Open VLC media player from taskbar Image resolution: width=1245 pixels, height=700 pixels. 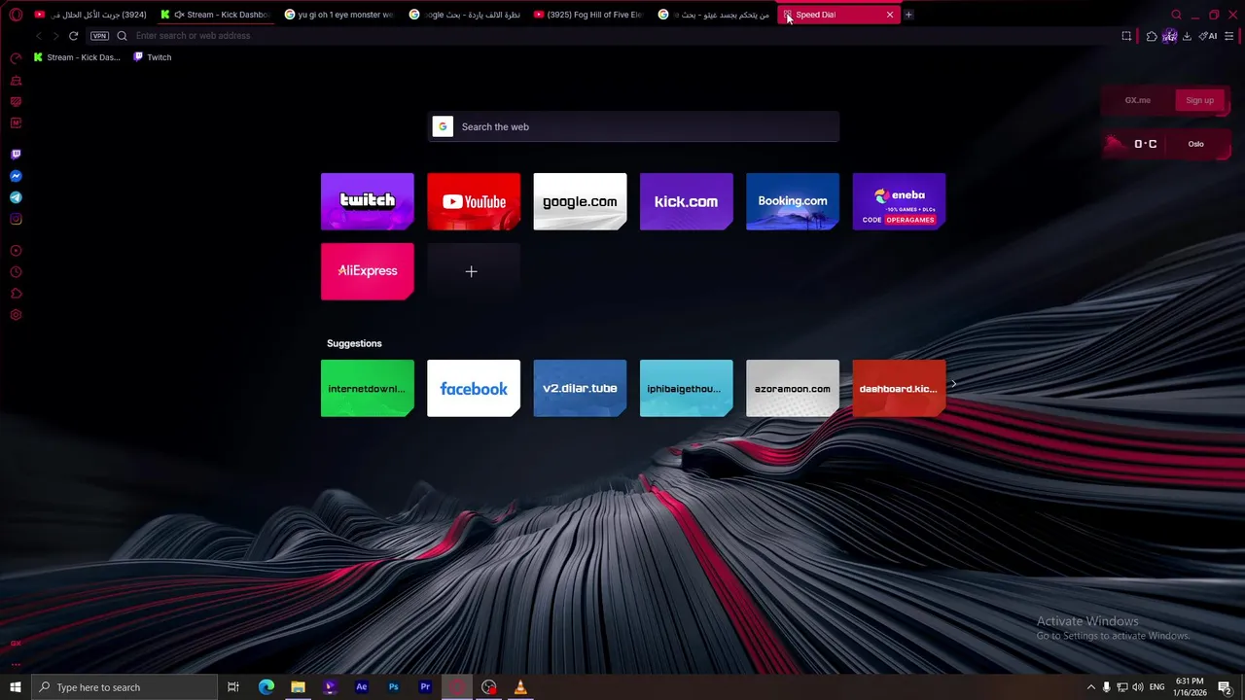pos(520,687)
